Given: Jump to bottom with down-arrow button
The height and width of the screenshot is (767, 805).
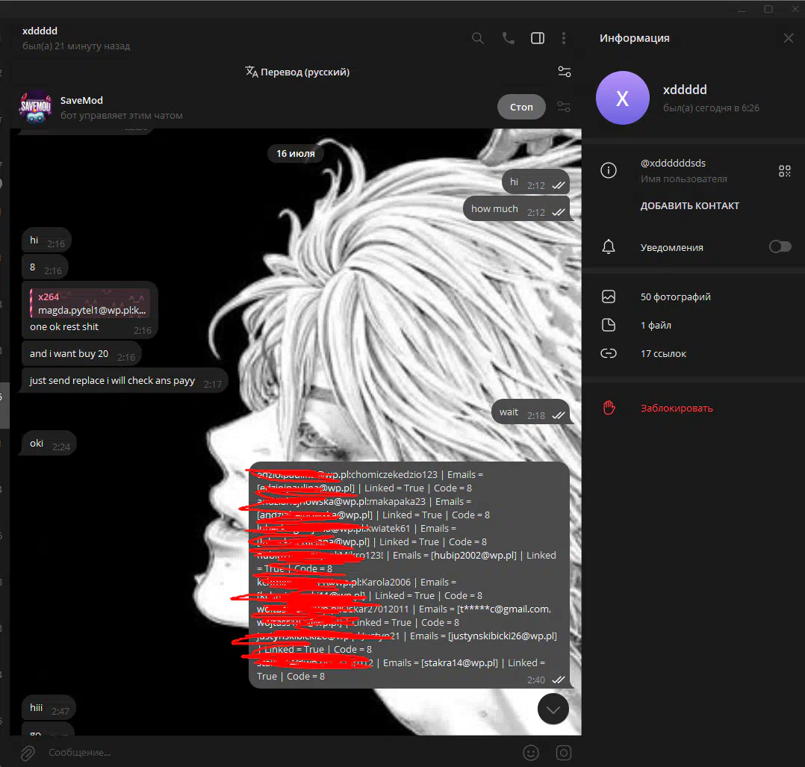Looking at the screenshot, I should point(553,709).
